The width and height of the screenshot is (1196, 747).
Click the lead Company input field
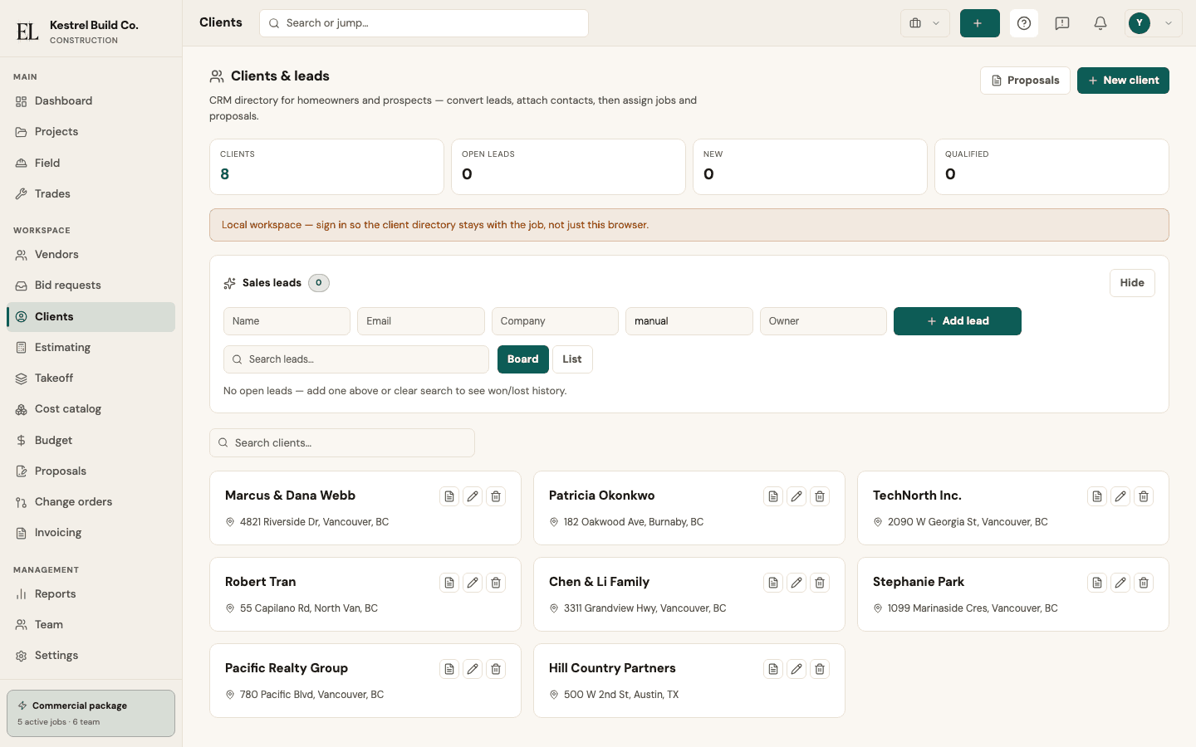(555, 321)
